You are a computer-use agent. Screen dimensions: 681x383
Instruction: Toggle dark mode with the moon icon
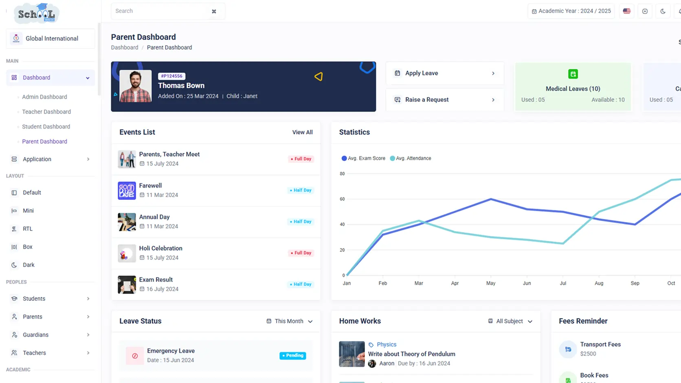663,11
